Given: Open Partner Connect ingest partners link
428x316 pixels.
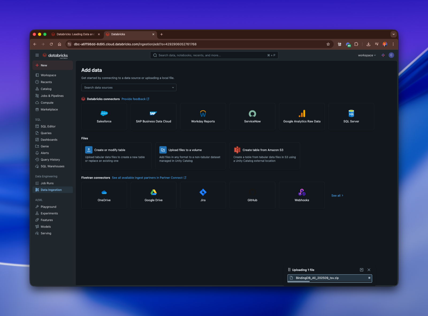Looking at the screenshot, I should click(147, 177).
